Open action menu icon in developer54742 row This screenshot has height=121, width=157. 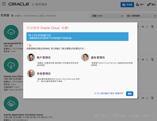click(x=152, y=27)
